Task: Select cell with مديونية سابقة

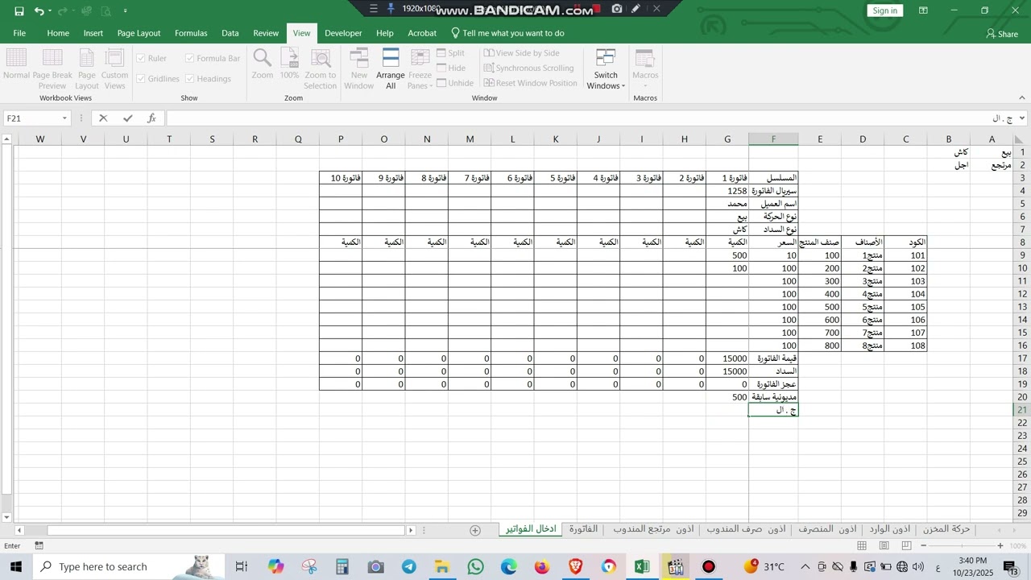Action: click(773, 397)
